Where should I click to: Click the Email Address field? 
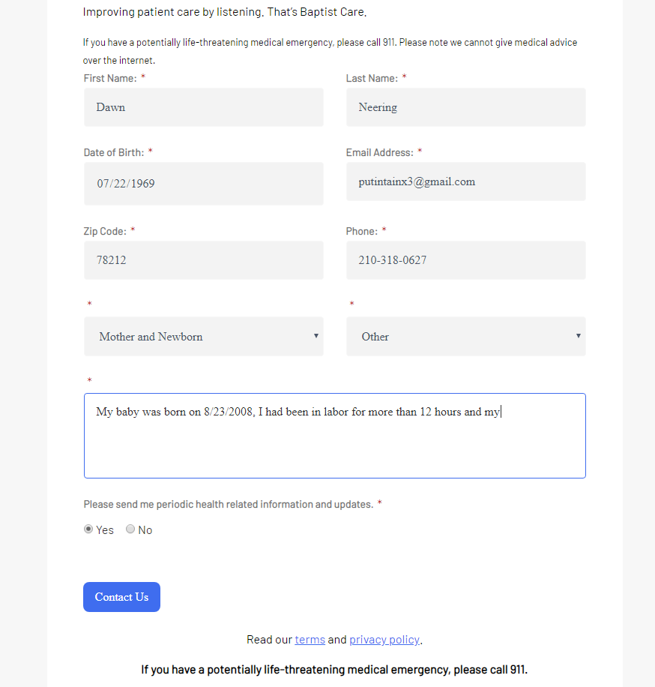coord(466,181)
